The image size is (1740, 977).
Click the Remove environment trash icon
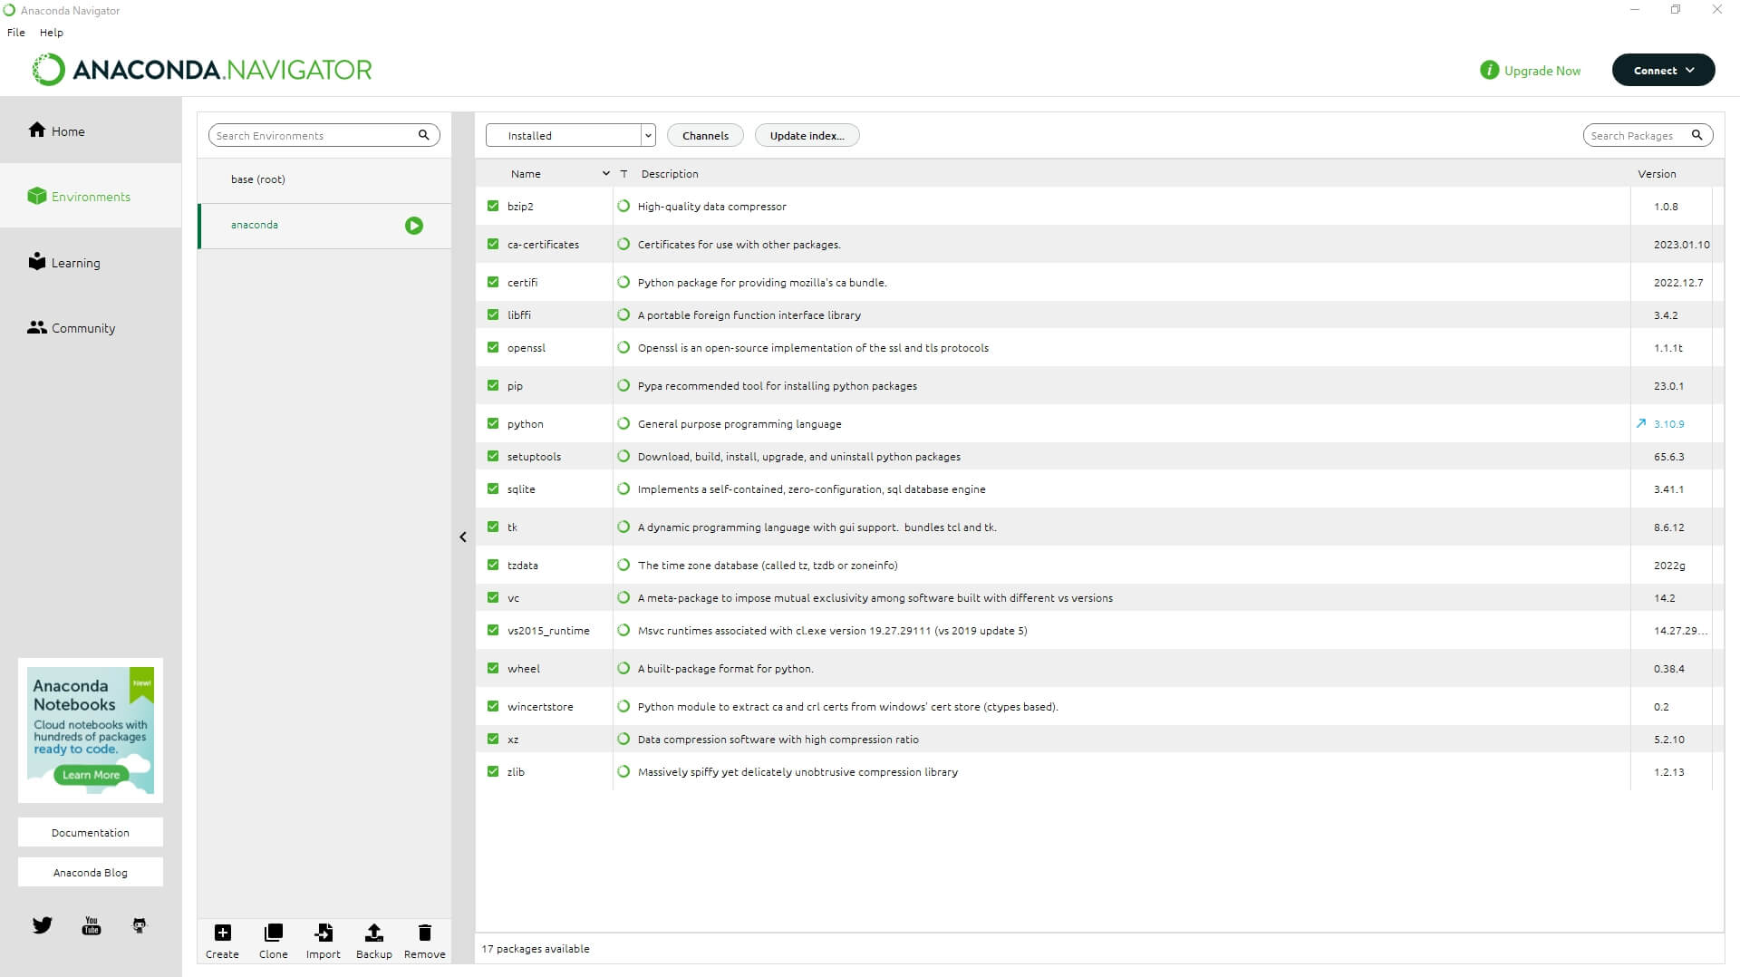424,933
